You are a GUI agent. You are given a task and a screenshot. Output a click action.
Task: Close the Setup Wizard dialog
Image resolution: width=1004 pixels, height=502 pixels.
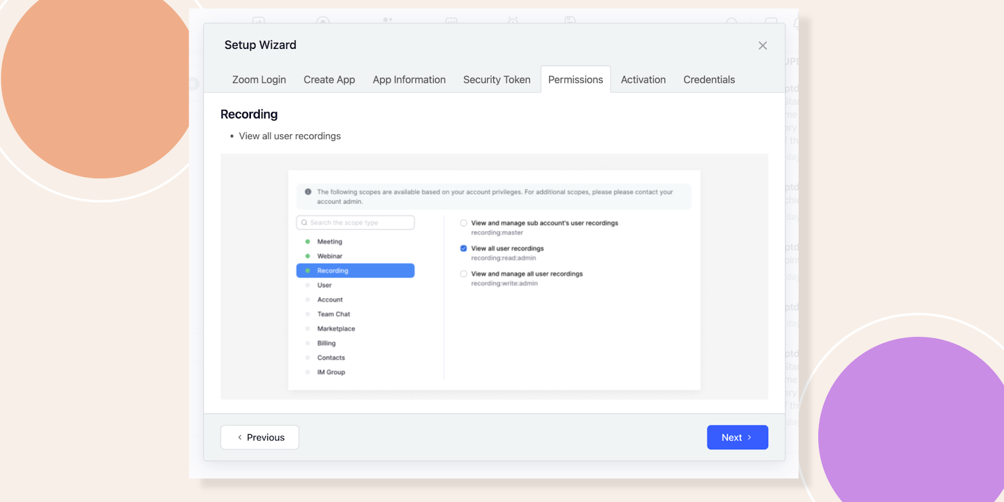(x=762, y=46)
